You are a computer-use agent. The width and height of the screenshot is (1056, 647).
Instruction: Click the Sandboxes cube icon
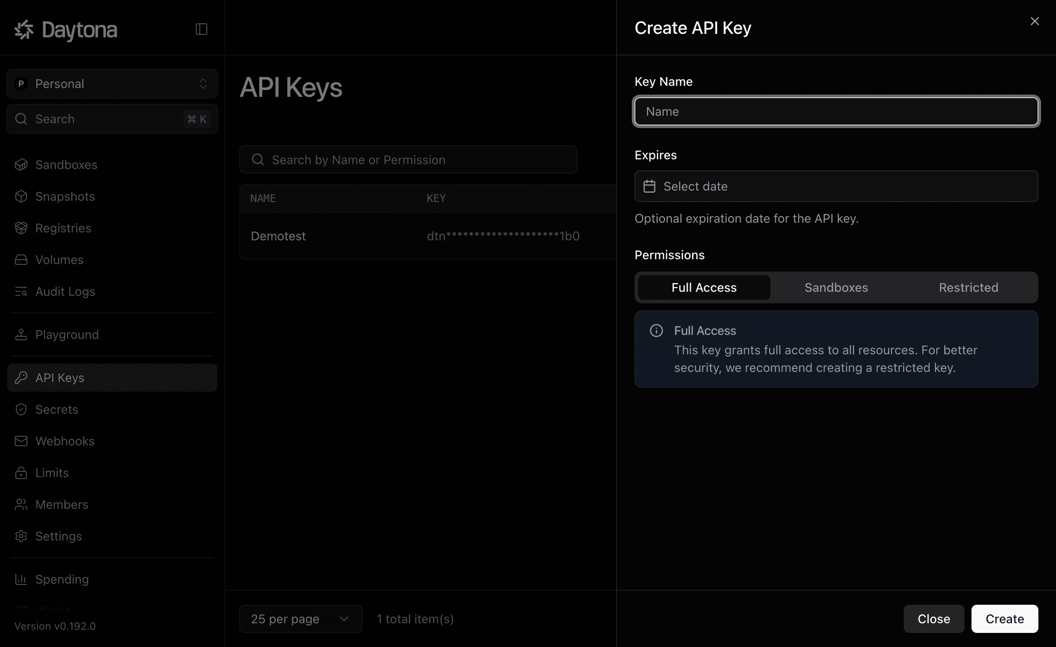tap(21, 165)
